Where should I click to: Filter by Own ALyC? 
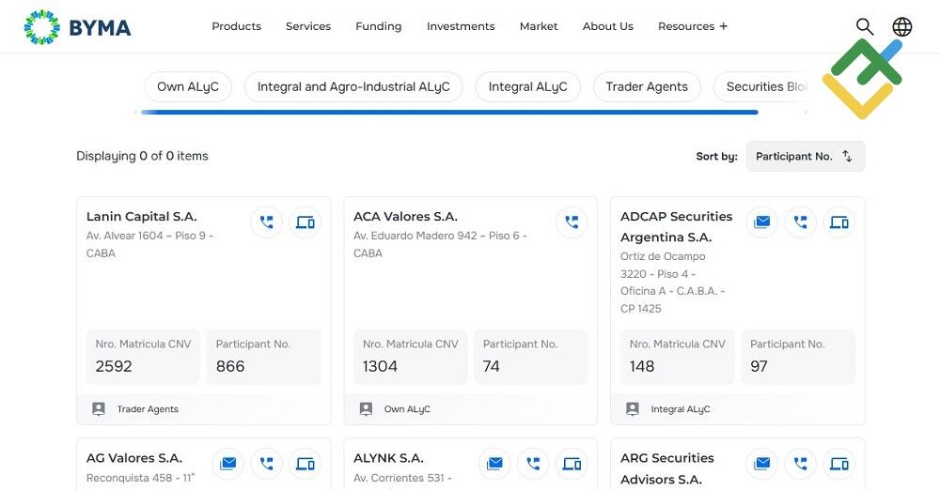[x=188, y=87]
